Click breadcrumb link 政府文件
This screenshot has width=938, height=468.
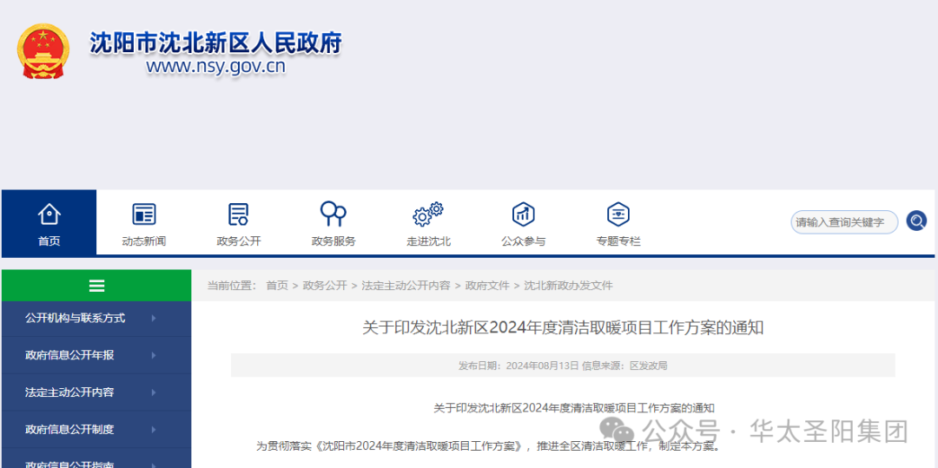click(487, 286)
